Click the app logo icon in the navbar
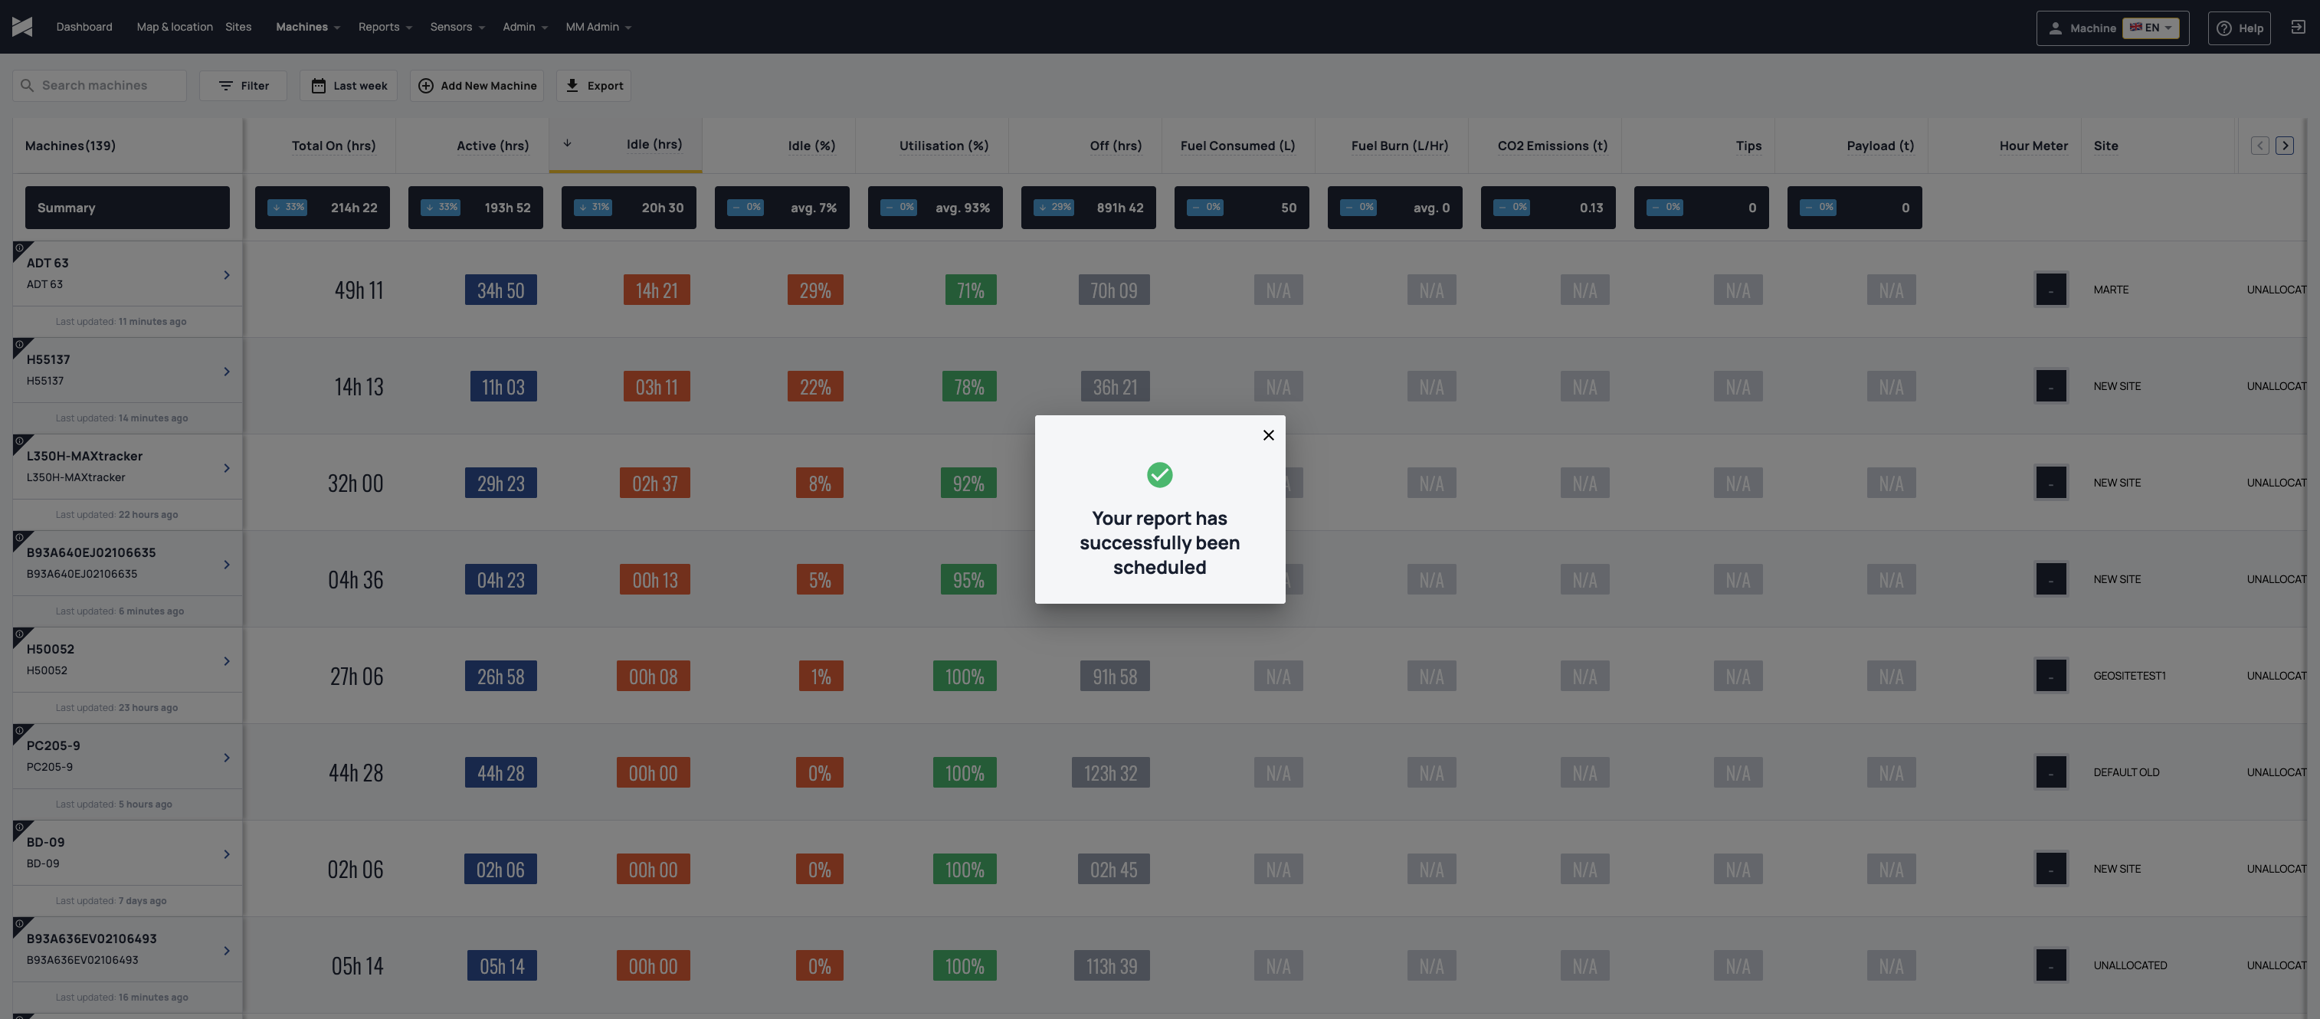 22,27
